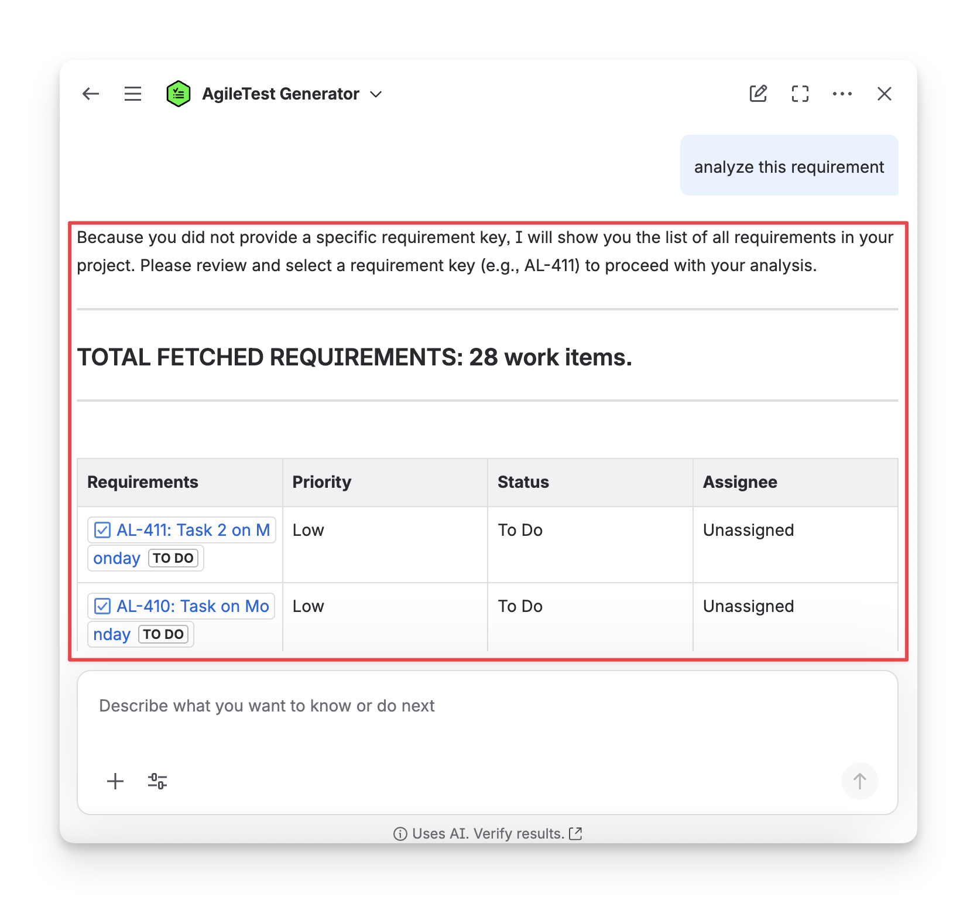
Task: Expand the AgileTest Generator agent dropdown
Action: (x=376, y=94)
